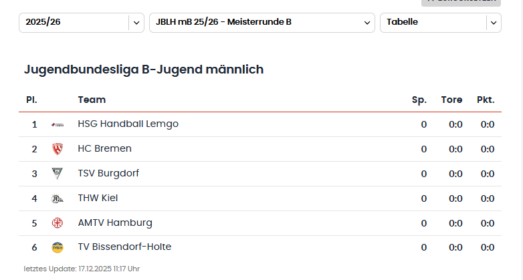Click the HC Bremen club crest
523x280 pixels.
click(58, 149)
